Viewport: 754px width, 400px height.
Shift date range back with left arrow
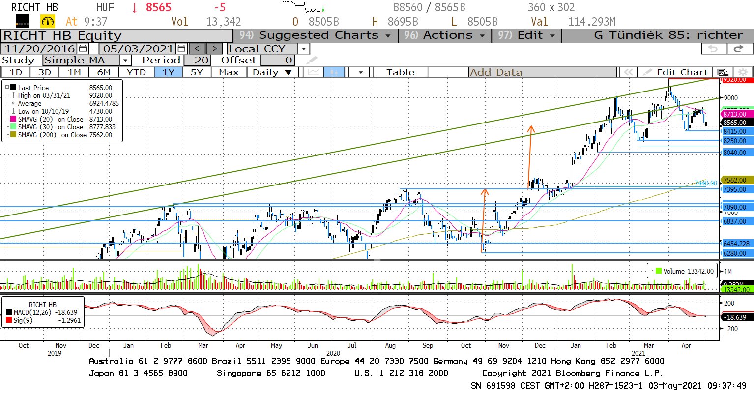197,49
